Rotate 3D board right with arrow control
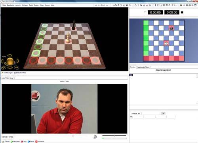Screen dimensions: 198x143 tap(18, 61)
